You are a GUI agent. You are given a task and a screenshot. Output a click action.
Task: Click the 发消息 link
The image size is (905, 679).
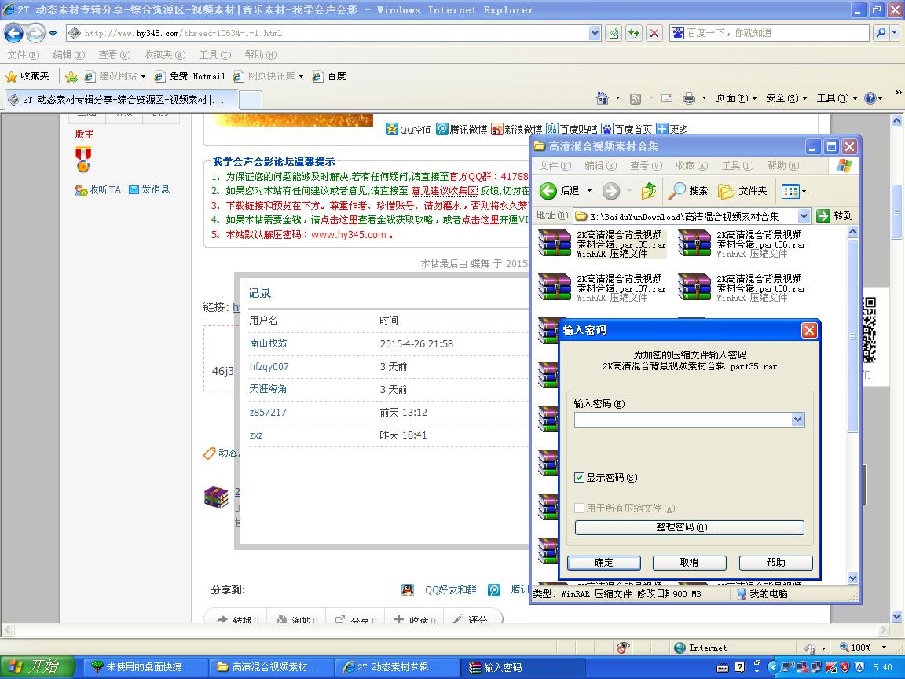click(149, 189)
